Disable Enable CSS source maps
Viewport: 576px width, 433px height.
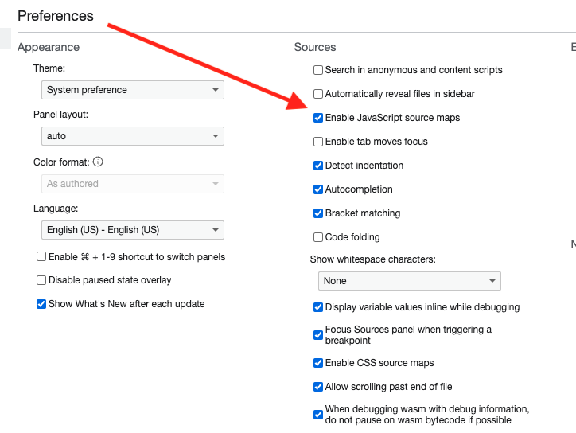point(318,363)
